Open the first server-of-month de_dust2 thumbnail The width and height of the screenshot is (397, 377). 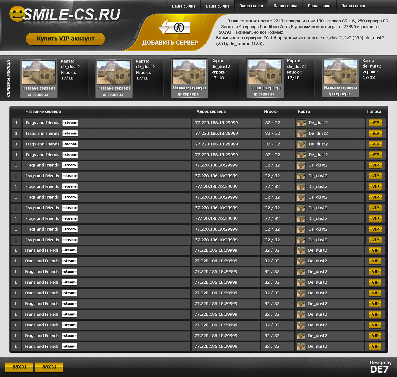coord(39,73)
